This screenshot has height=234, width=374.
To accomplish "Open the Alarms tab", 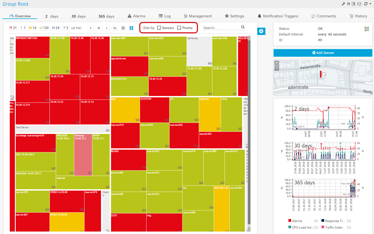I will click(x=136, y=16).
